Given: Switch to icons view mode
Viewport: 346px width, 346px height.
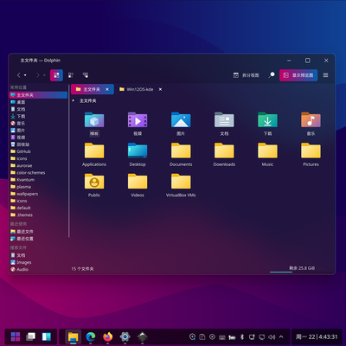Looking at the screenshot, I should tap(56, 75).
